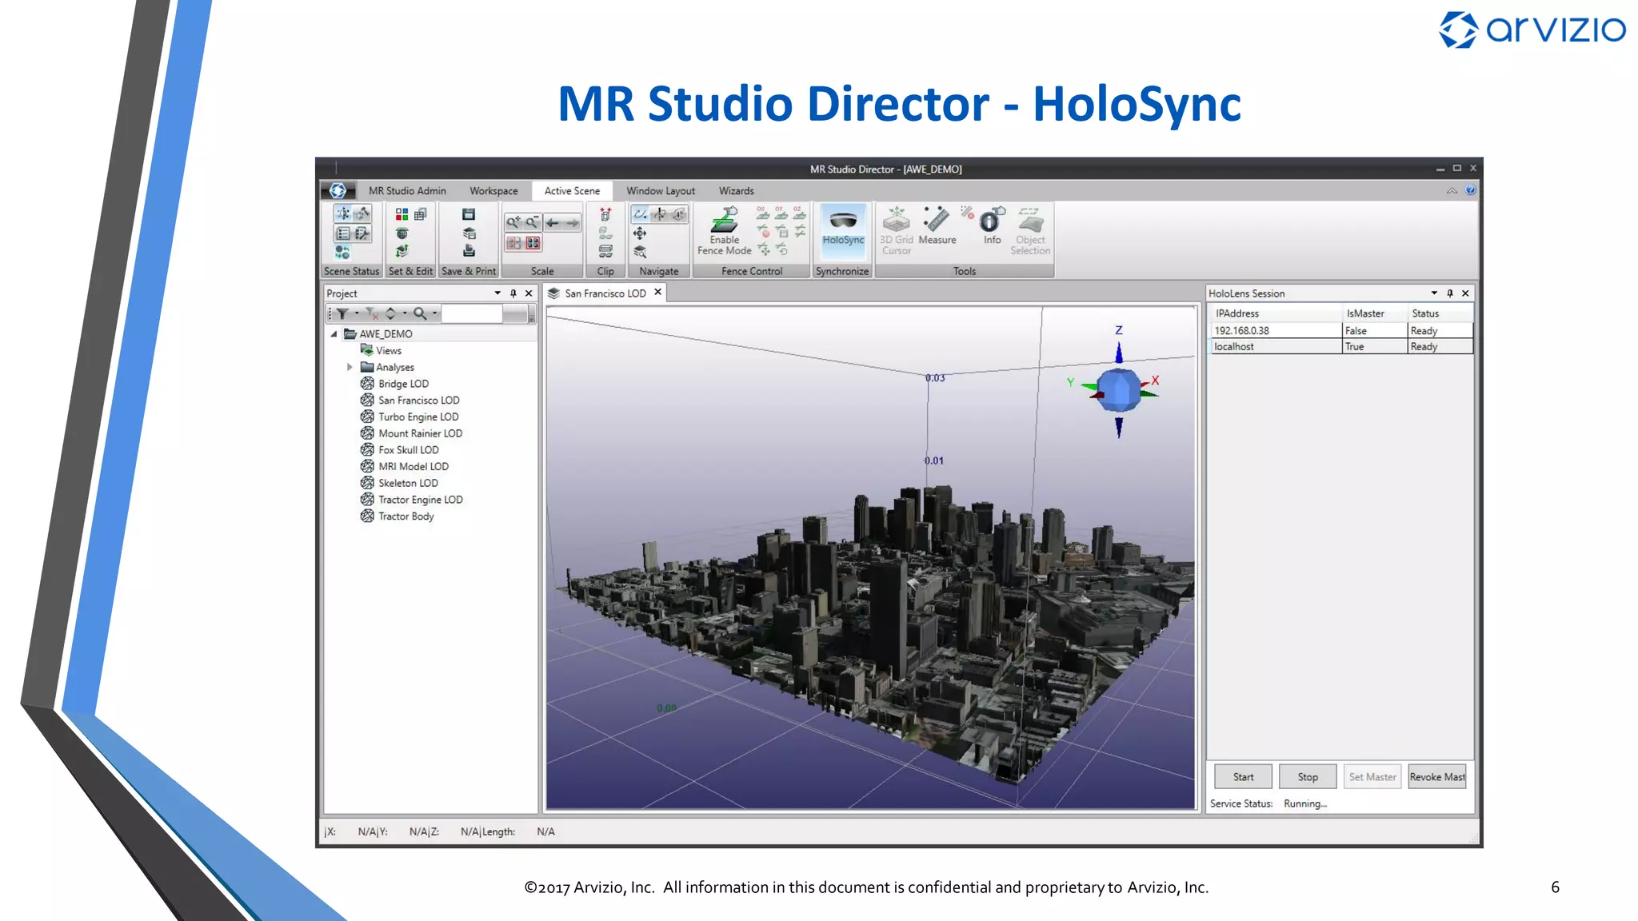
Task: Click the blue orientation cube in the 3D view
Action: 1118,390
